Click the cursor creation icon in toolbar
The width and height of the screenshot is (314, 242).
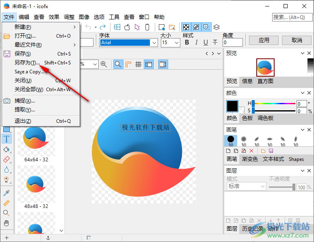(x=137, y=27)
